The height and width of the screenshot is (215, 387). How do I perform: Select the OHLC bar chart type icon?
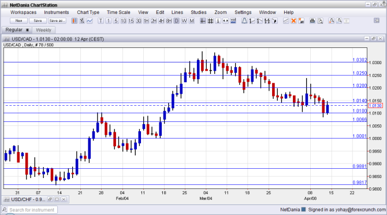[82, 21]
